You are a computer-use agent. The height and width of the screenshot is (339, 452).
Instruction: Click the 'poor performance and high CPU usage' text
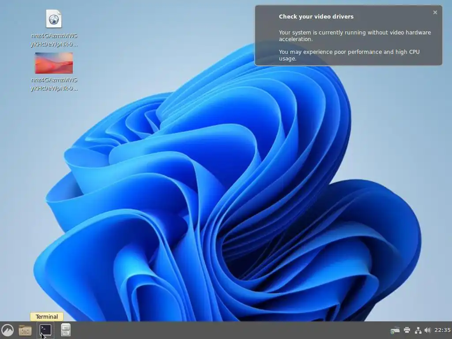pyautogui.click(x=349, y=55)
